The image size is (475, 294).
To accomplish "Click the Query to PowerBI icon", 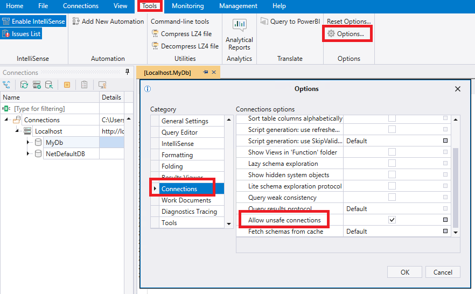I will [264, 21].
